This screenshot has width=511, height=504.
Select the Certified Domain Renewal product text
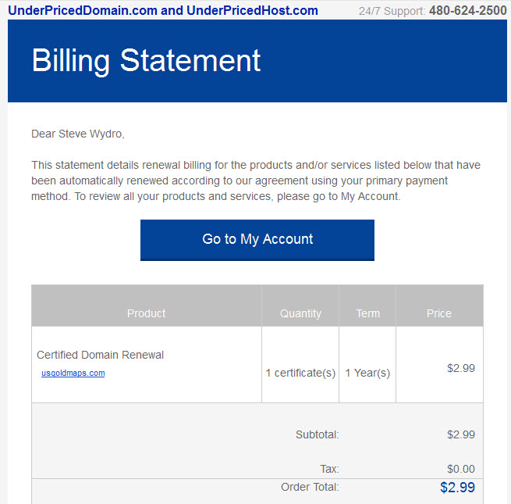100,355
